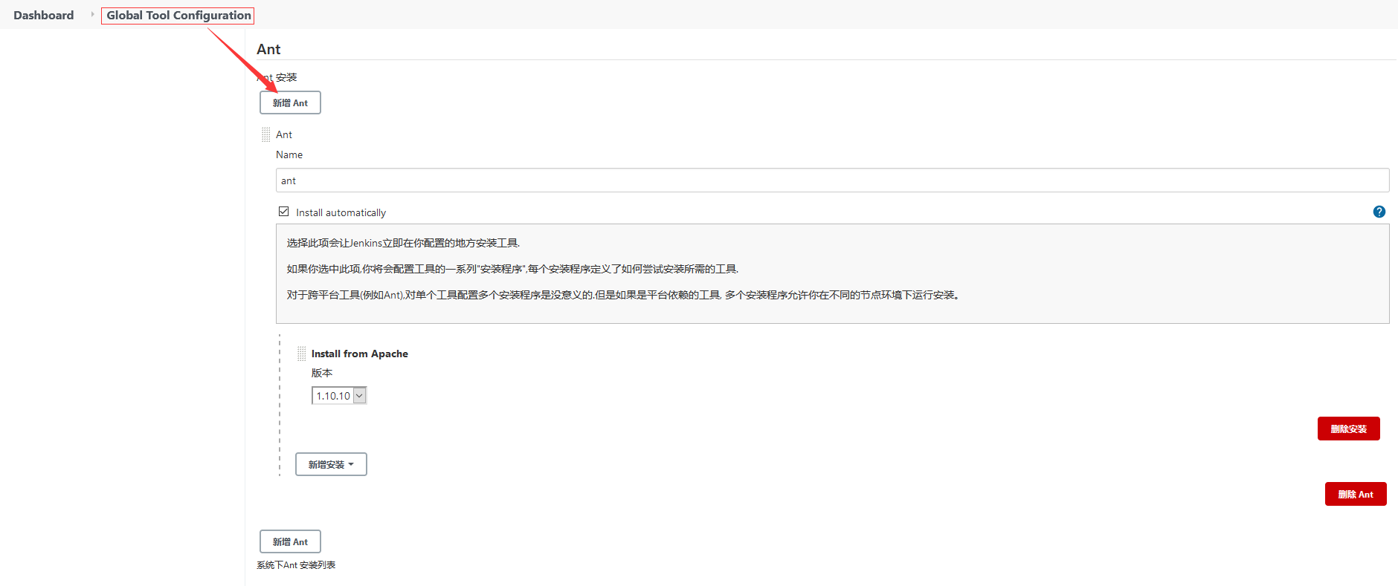Click the lower 新增 Ant button
This screenshot has height=586, width=1398.
(x=290, y=541)
